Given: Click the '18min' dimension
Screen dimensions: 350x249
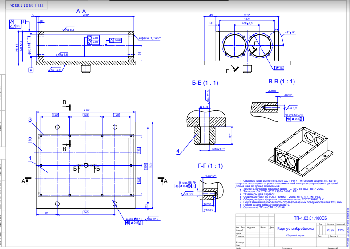Looking at the screenshot, I should click(x=207, y=204).
